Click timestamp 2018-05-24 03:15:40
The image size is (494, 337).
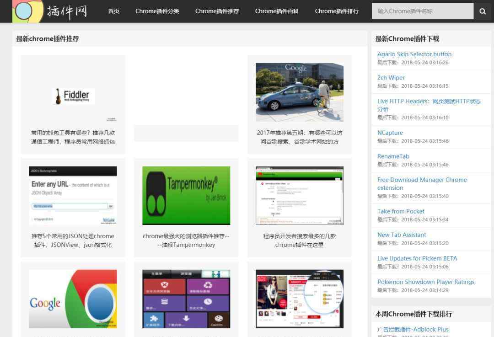pos(424,196)
